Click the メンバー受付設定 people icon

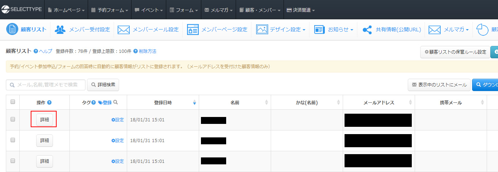(60, 30)
